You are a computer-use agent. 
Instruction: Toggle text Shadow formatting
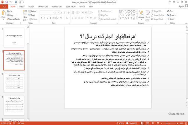click(50, 18)
